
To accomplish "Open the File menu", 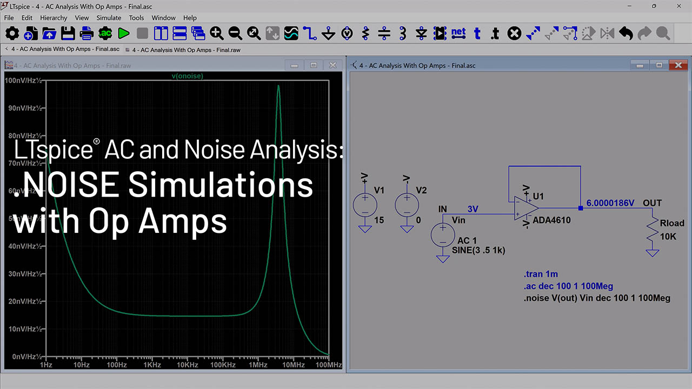I will [9, 18].
